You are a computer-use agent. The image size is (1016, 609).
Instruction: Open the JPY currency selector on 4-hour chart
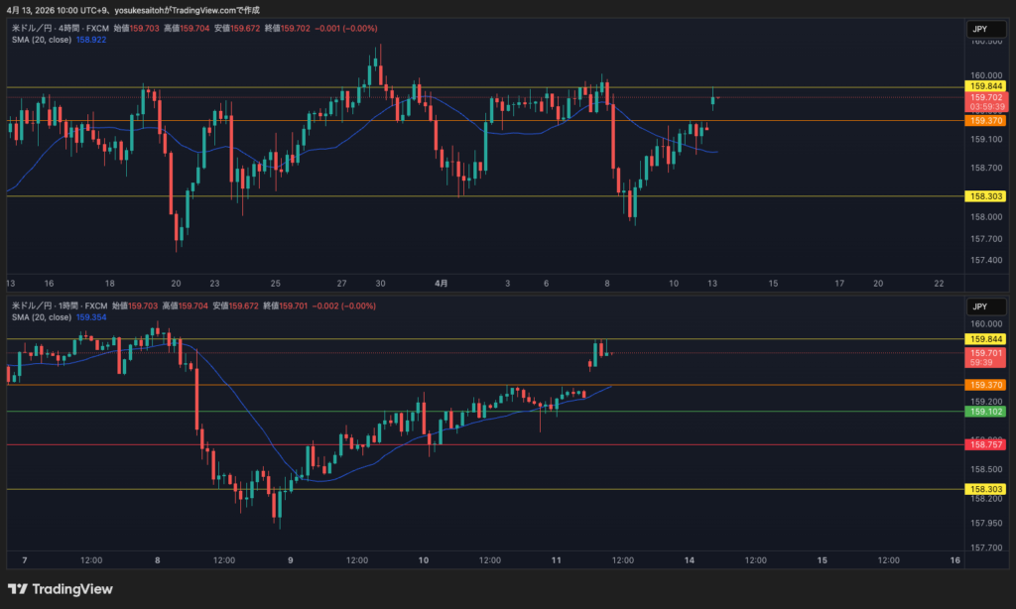click(x=980, y=30)
